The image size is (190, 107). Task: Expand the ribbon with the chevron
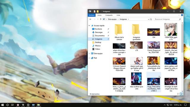(x=179, y=15)
